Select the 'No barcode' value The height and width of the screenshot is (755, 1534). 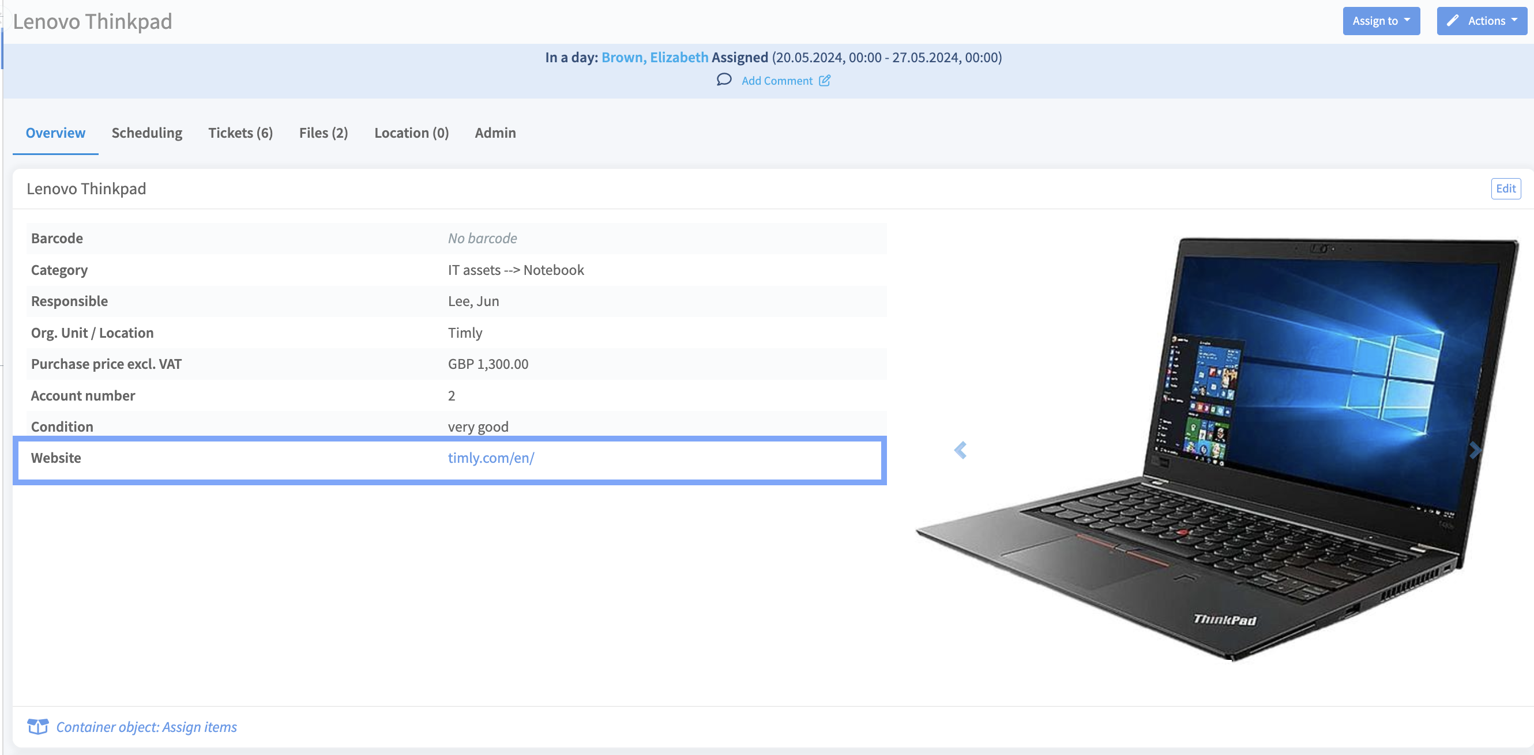[x=482, y=238]
